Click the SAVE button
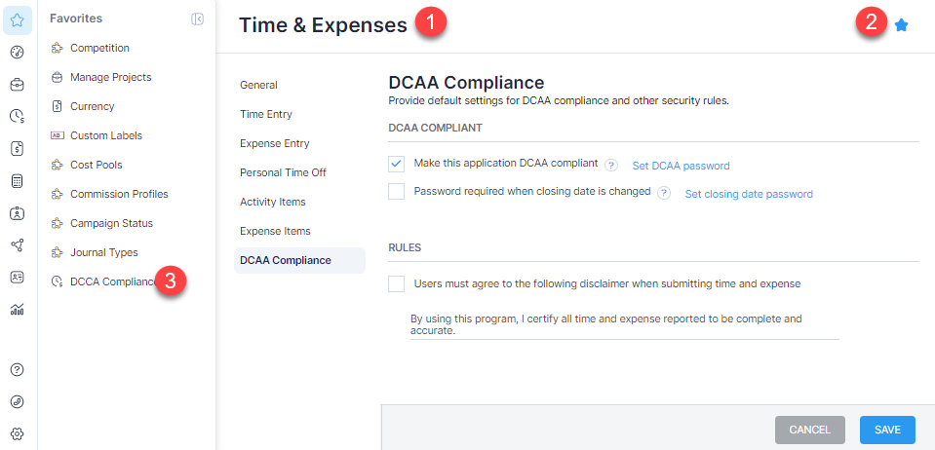The width and height of the screenshot is (935, 450). click(x=887, y=430)
